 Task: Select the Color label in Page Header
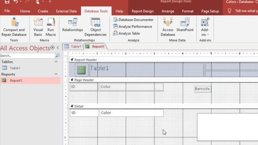[x=132, y=87]
